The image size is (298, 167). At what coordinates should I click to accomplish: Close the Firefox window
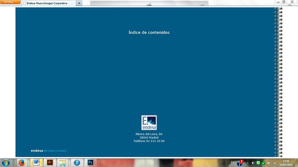click(x=292, y=2)
